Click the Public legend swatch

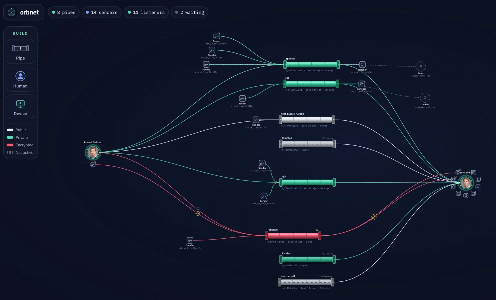(x=10, y=130)
